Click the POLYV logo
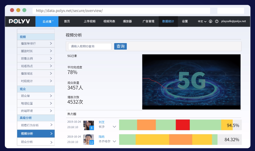This screenshot has width=255, height=151. (19, 21)
